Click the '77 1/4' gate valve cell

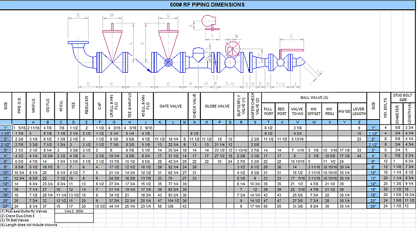[x=173, y=184]
